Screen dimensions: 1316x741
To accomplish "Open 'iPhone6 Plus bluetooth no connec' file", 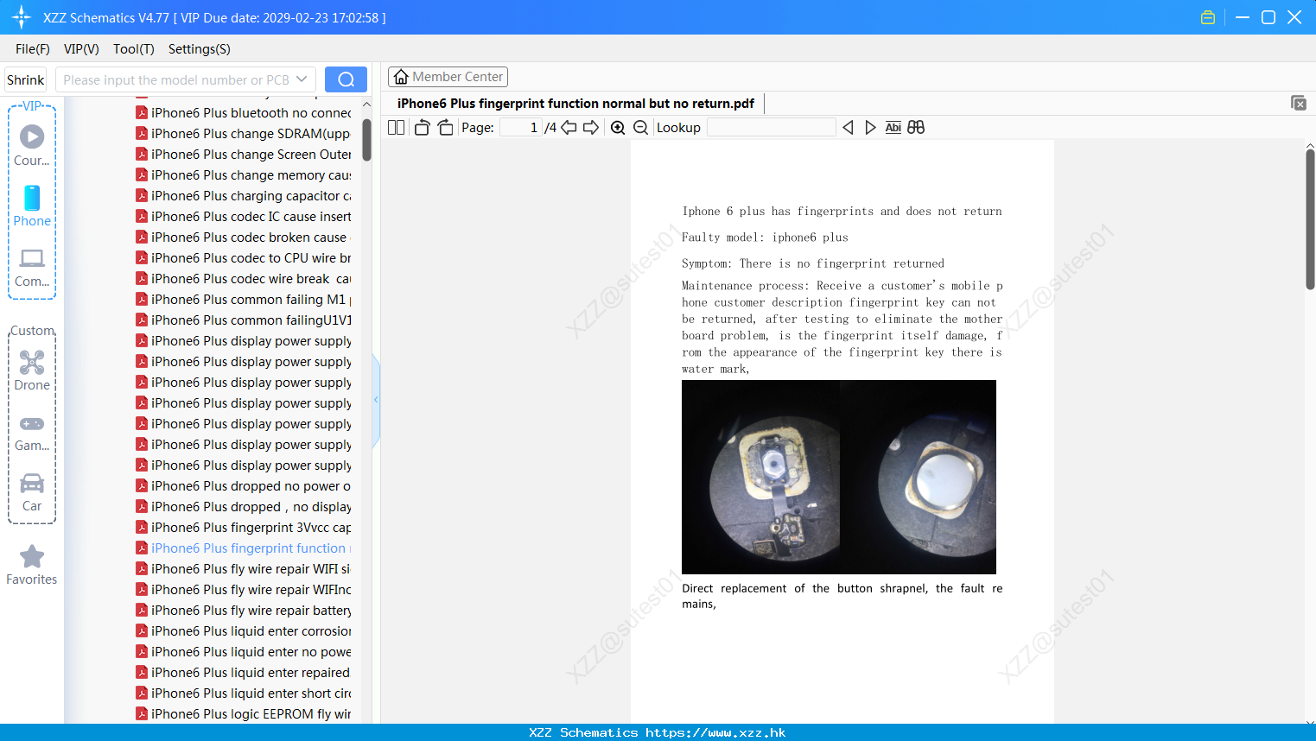I will tap(244, 113).
